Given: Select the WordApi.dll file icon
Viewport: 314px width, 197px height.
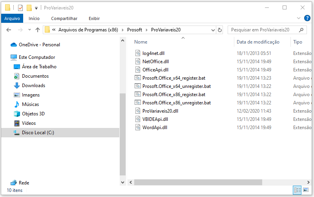Looking at the screenshot, I should click(138, 127).
